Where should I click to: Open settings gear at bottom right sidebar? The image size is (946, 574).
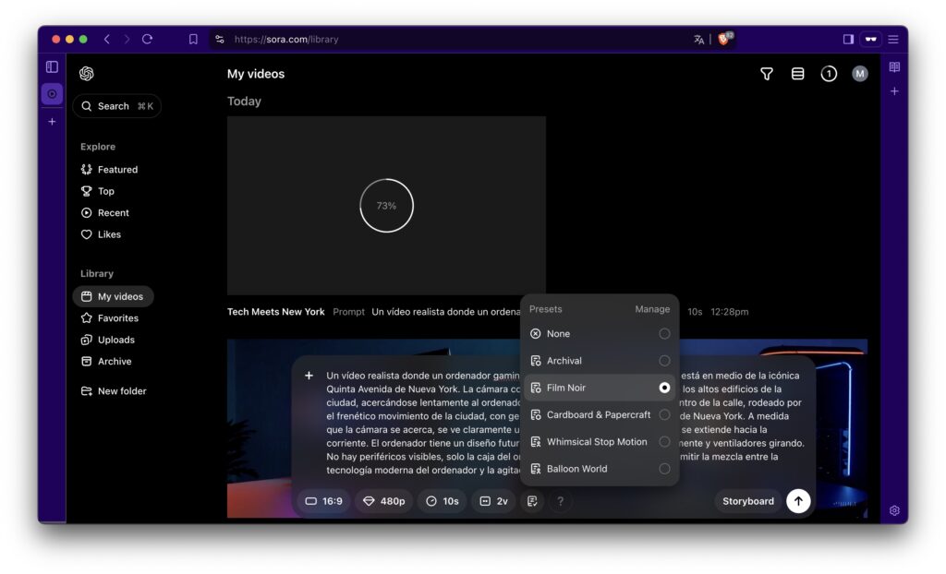[x=894, y=510]
